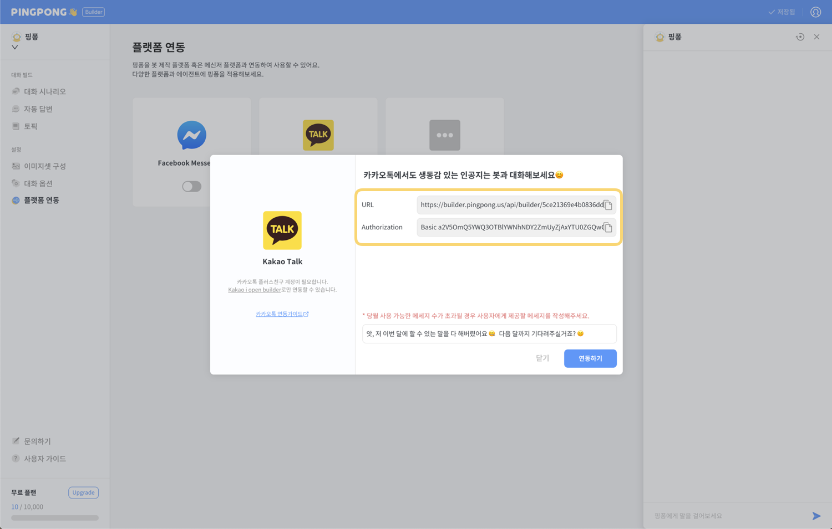Reset chat via refresh icon in 핑퐁 panel
832x529 pixels.
[x=800, y=37]
